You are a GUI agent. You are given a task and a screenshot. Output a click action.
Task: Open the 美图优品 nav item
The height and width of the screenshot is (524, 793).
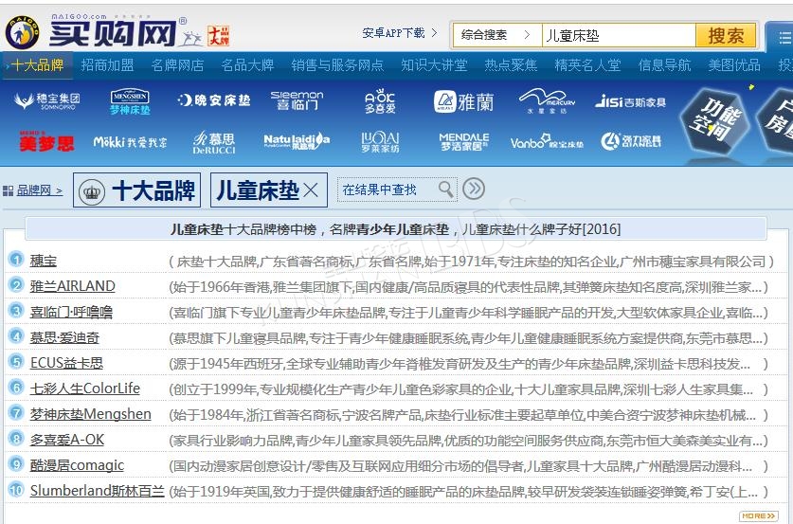734,65
